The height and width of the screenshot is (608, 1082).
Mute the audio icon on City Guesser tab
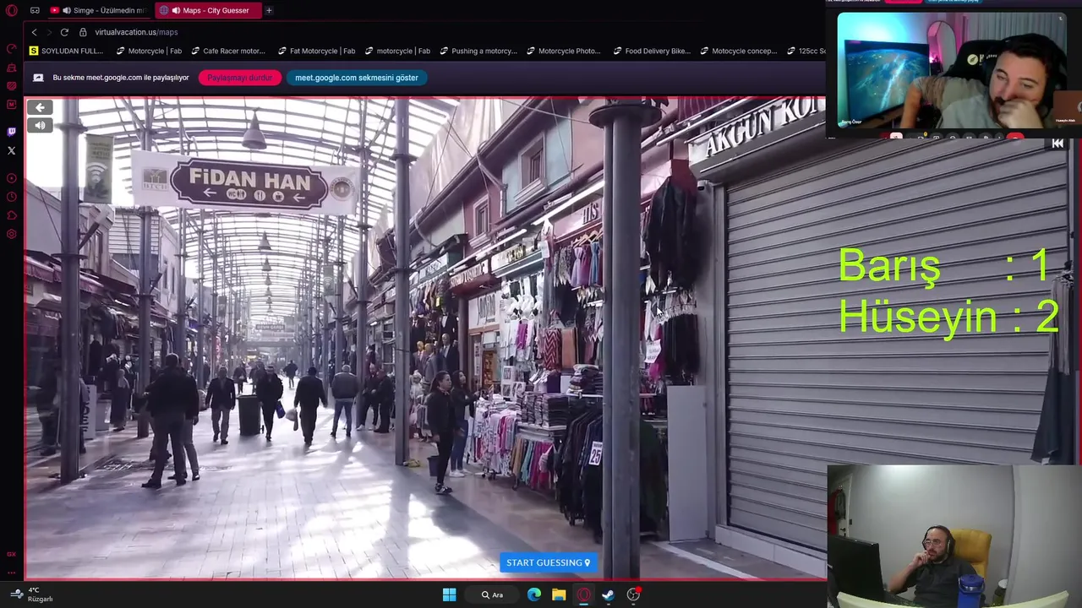(x=175, y=10)
